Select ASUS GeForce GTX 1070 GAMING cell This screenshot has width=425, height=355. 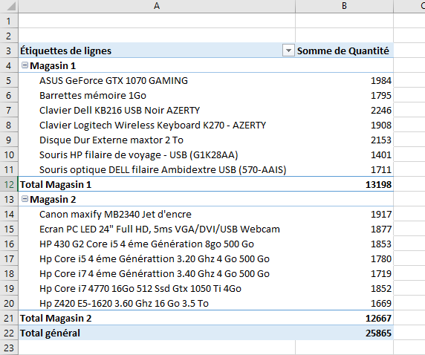tap(157, 80)
